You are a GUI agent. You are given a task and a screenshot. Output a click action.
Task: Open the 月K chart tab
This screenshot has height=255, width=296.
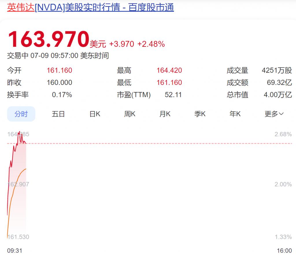point(165,114)
